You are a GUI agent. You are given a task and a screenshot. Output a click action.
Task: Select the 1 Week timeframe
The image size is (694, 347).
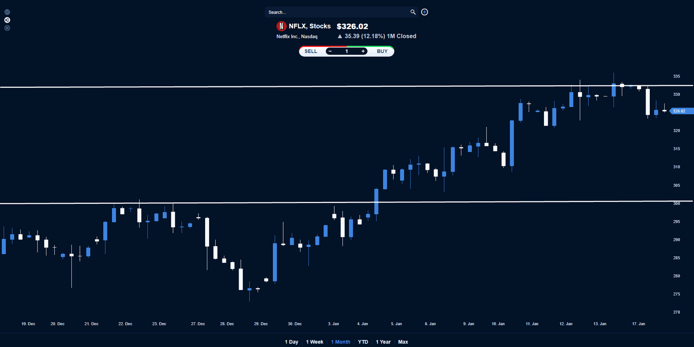[314, 342]
